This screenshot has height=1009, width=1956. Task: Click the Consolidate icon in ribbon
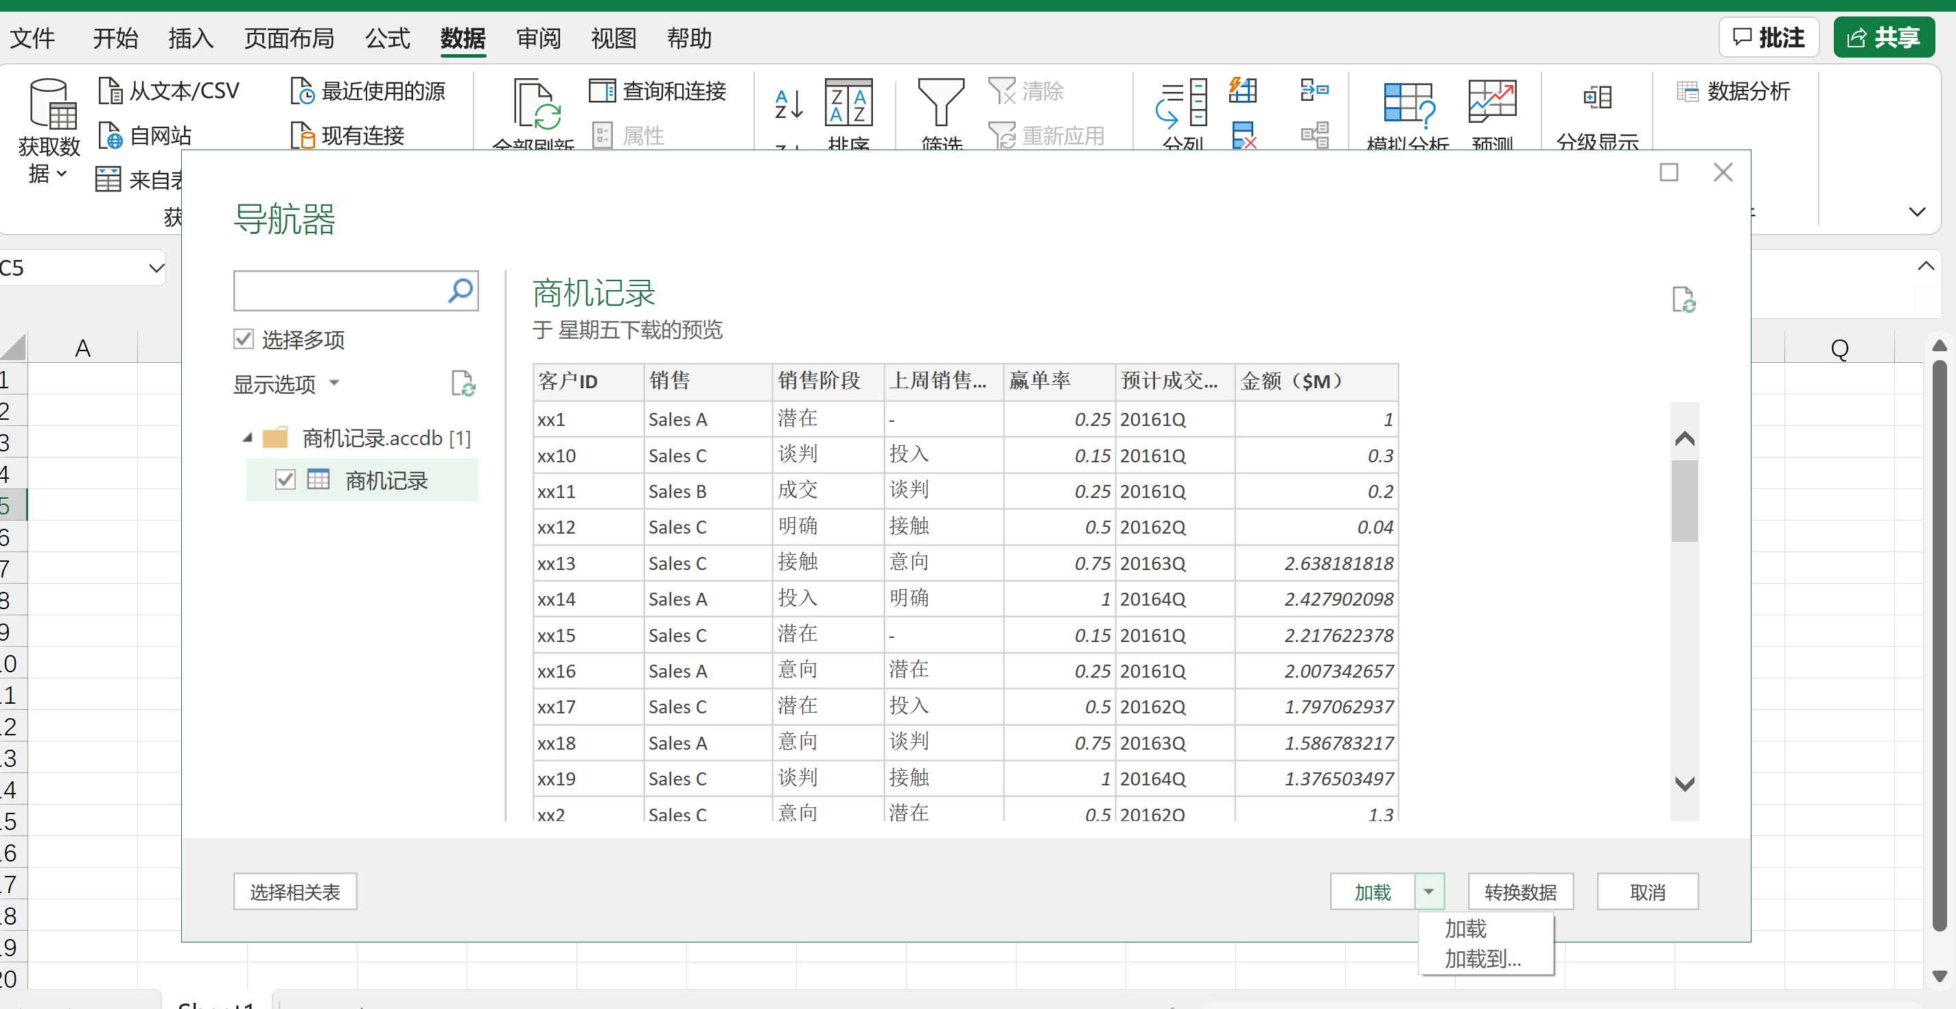point(1314,91)
